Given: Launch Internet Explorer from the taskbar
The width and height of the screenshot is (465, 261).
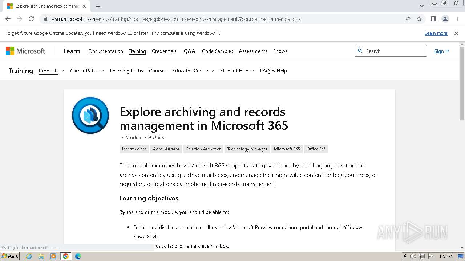Looking at the screenshot, I should click(29, 256).
